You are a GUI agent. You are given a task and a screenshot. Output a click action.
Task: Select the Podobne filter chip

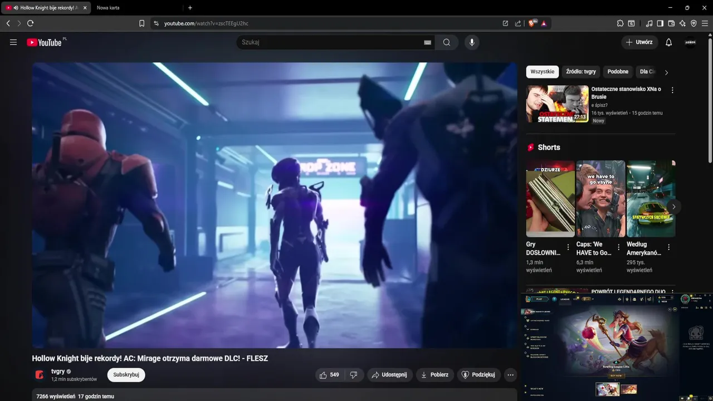click(618, 72)
